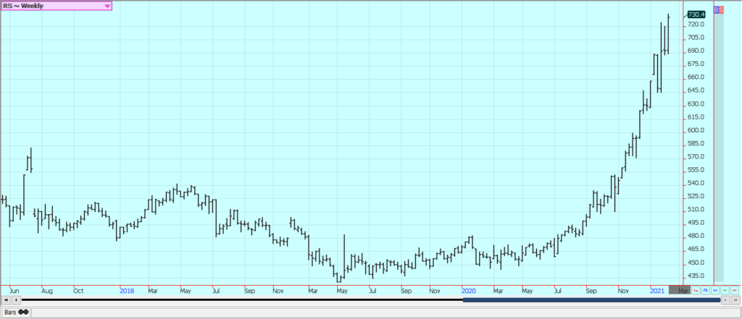Screen dimensions: 742x319
Task: Click the 435.0 price axis label
Action: pyautogui.click(x=696, y=276)
